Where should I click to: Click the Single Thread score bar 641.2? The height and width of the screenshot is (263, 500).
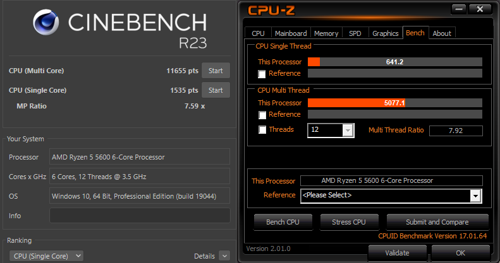395,62
